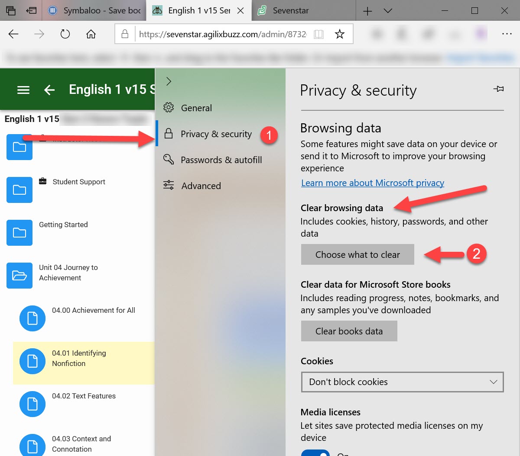The width and height of the screenshot is (520, 456).
Task: Open the Student Support folder icon
Action: 19,190
